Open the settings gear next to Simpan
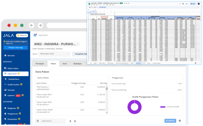This screenshot has height=126, width=203. (x=180, y=121)
